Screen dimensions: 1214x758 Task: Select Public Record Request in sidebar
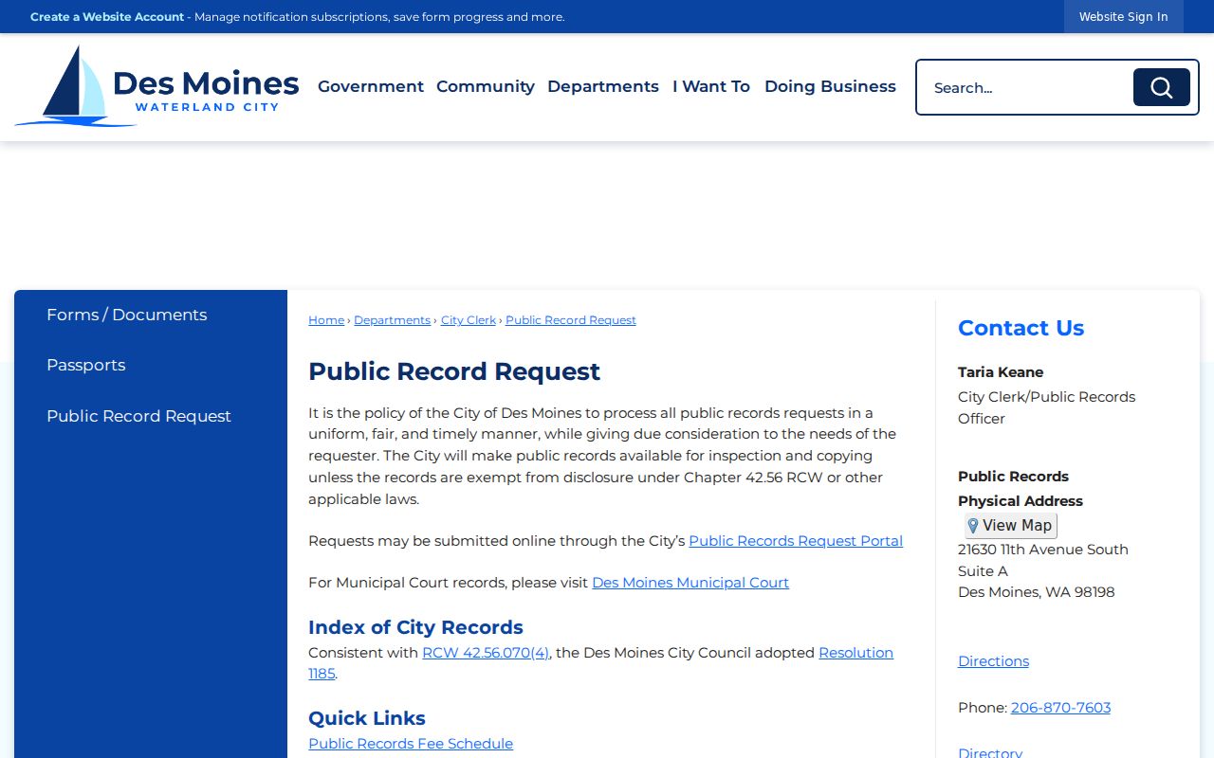138,416
